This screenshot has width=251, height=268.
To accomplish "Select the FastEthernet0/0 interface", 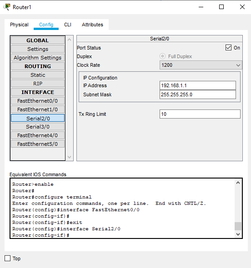I will pyautogui.click(x=38, y=101).
